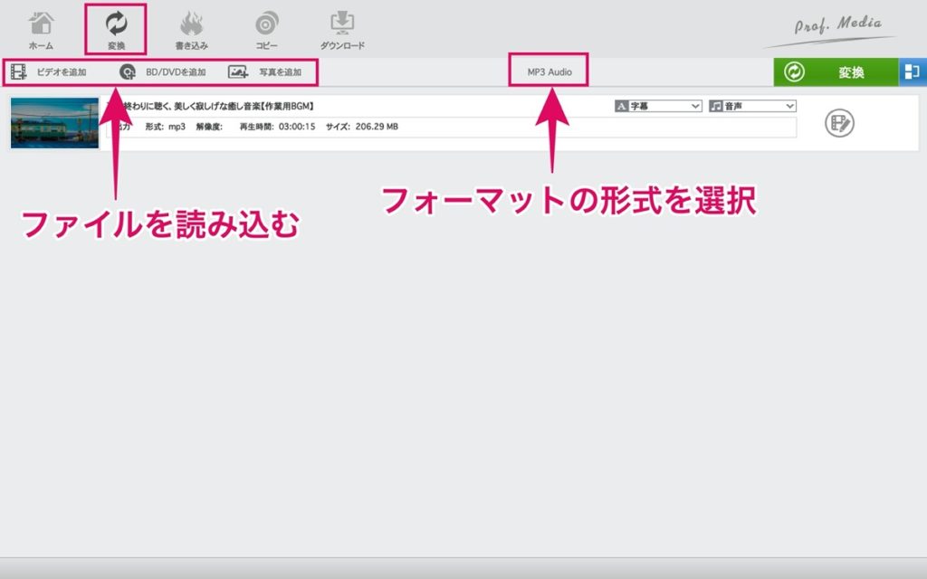The height and width of the screenshot is (579, 927).
Task: Click the panel layout icon beside 変換
Action: click(913, 72)
